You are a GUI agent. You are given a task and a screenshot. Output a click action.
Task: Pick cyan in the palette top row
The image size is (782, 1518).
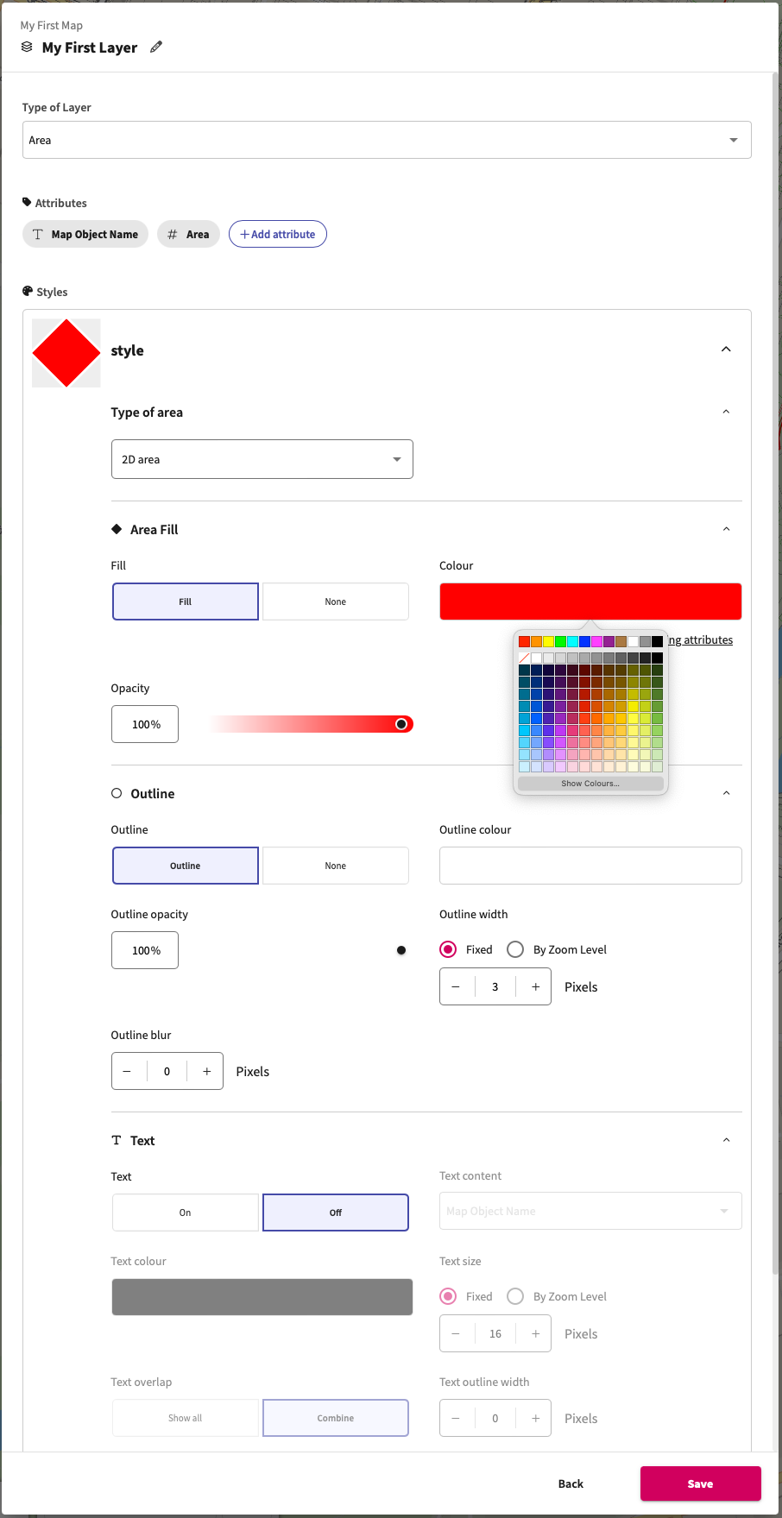pos(572,641)
